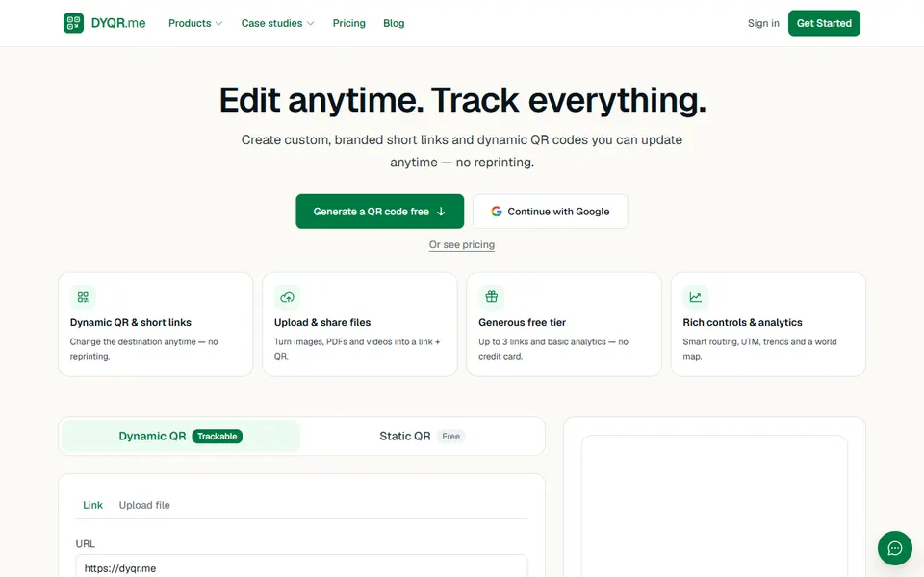Click the Get Started button
Viewport: 924px width, 577px height.
(824, 23)
